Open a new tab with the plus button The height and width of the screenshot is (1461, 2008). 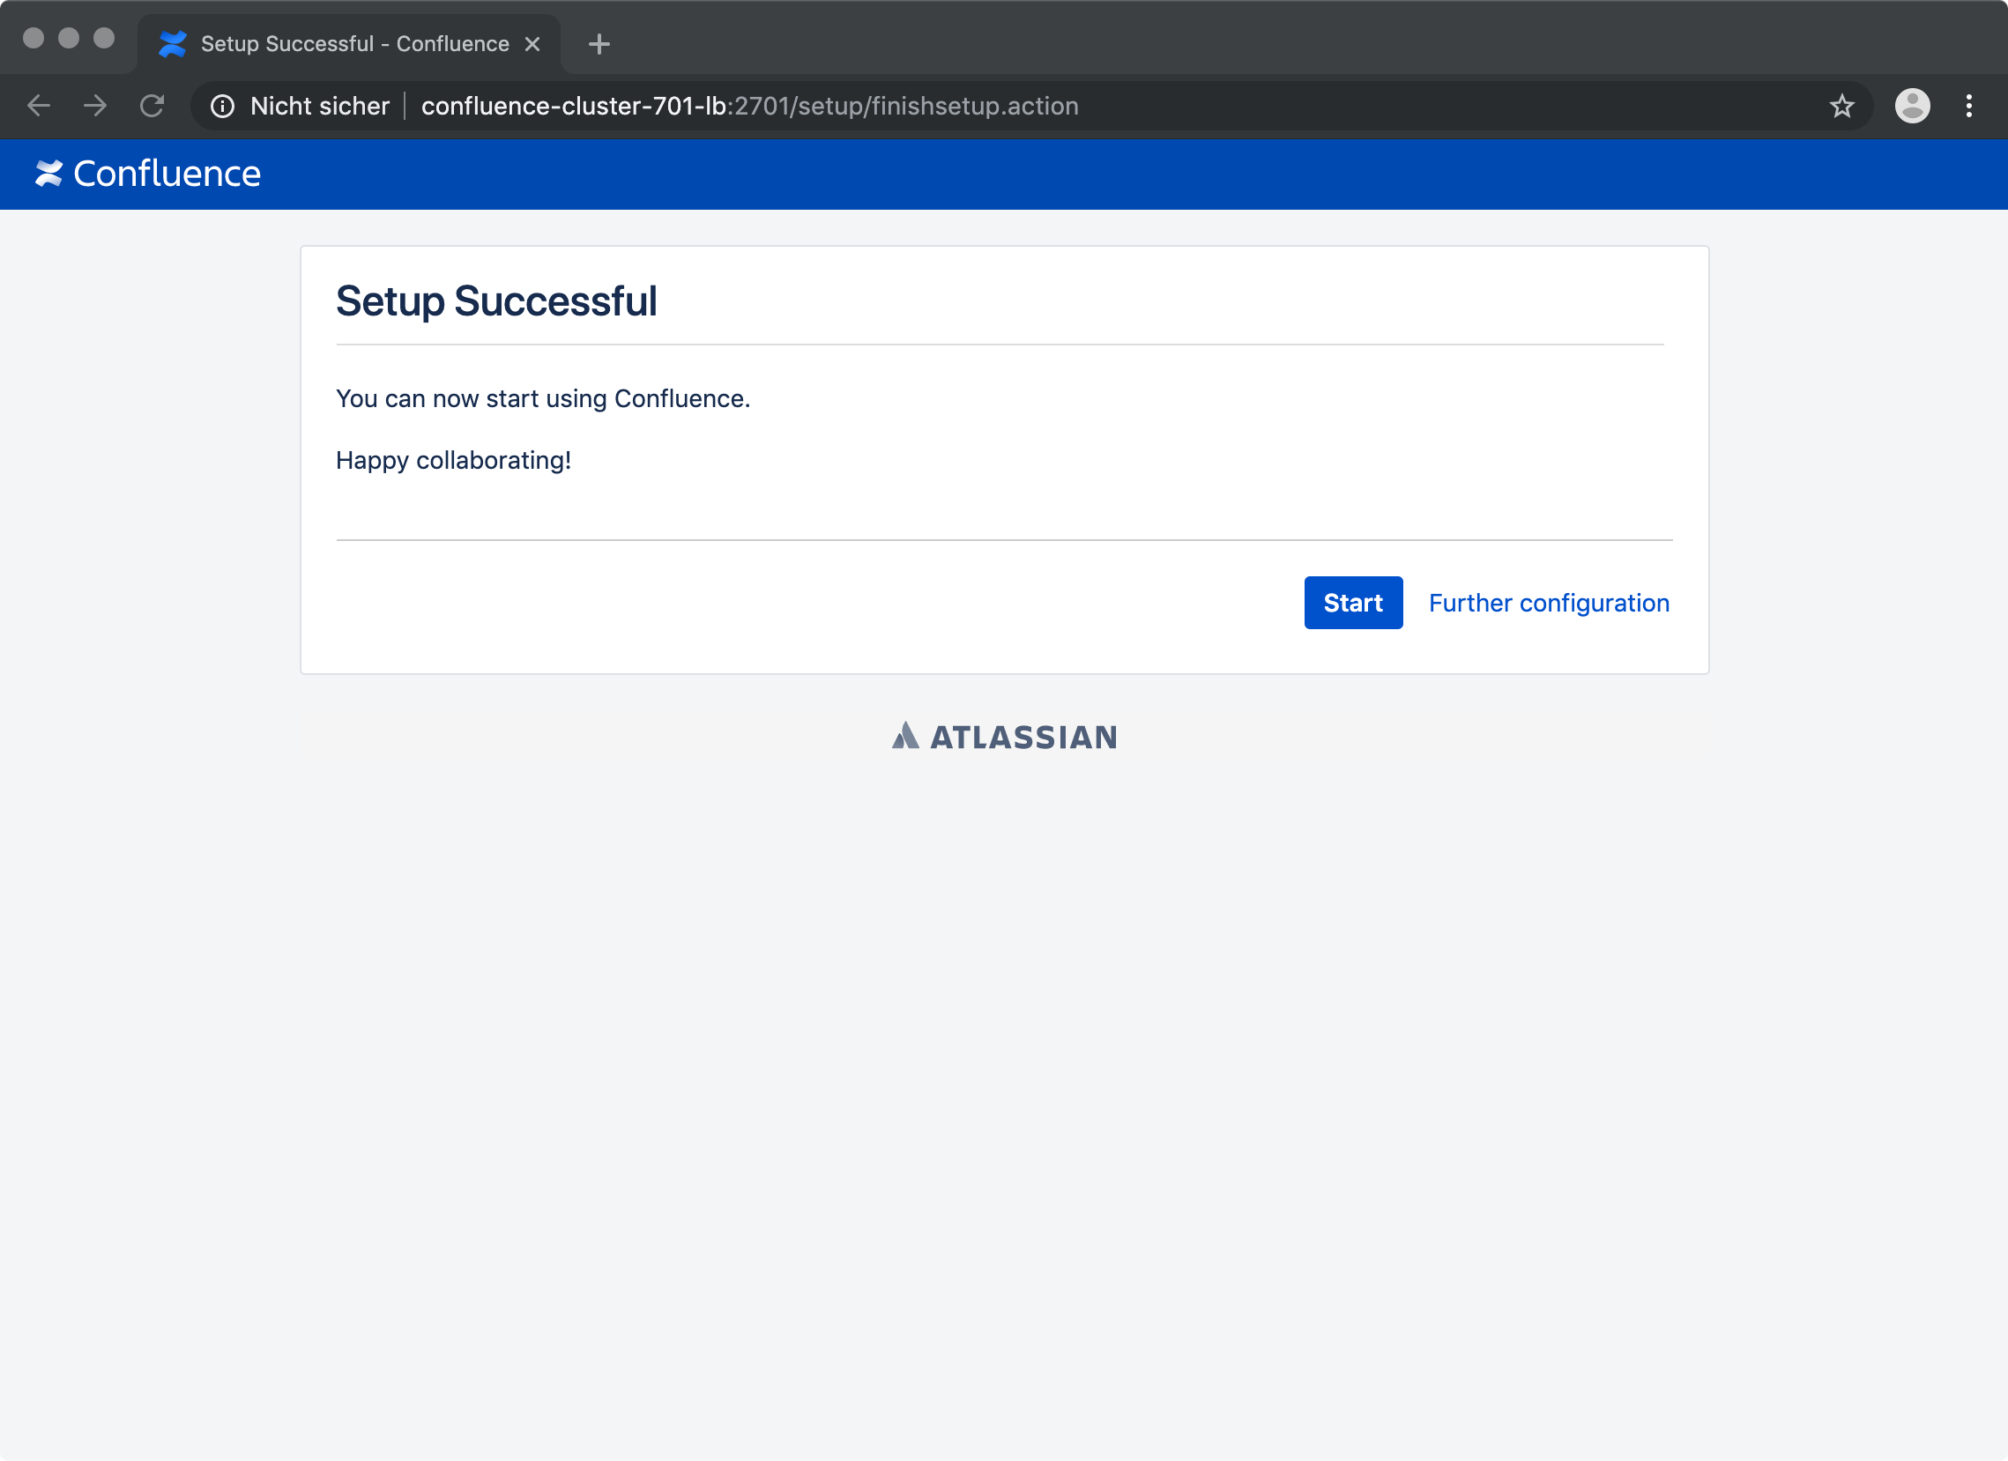599,43
